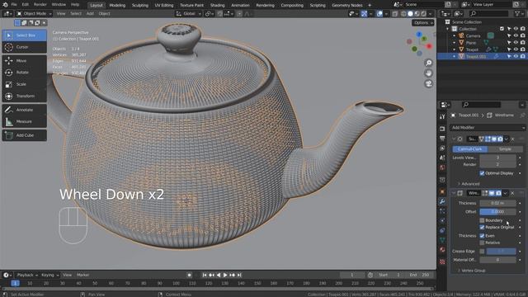Open the Physics properties tab icon
Viewport: 528px width, 297px height.
pos(442,220)
